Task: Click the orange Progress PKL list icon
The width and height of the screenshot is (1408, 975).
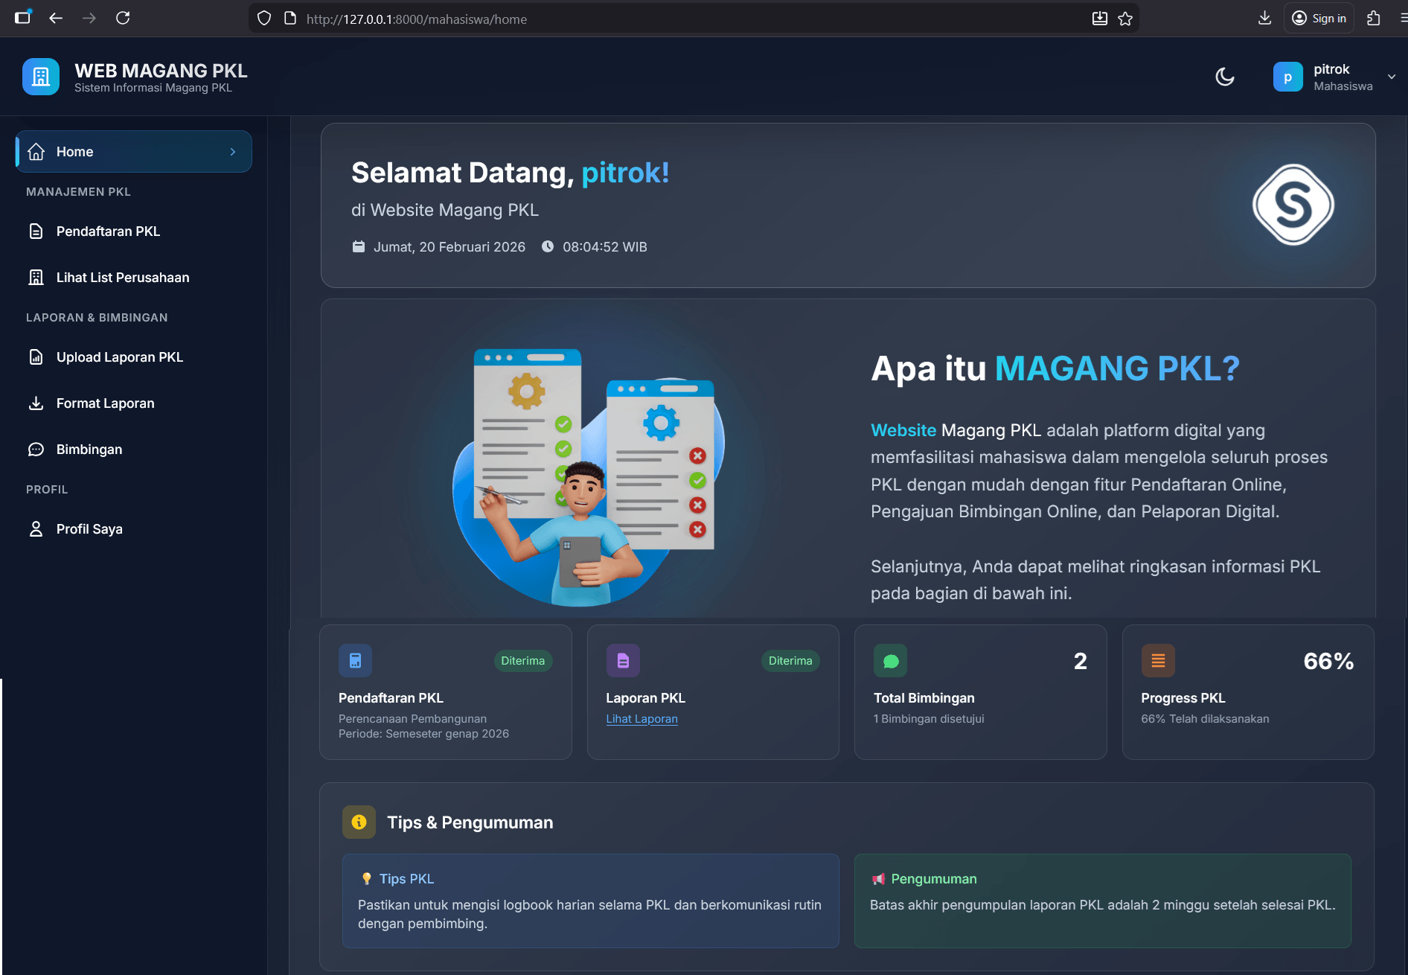Action: pyautogui.click(x=1158, y=661)
